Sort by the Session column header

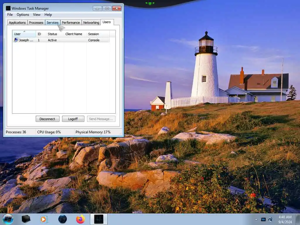point(98,34)
